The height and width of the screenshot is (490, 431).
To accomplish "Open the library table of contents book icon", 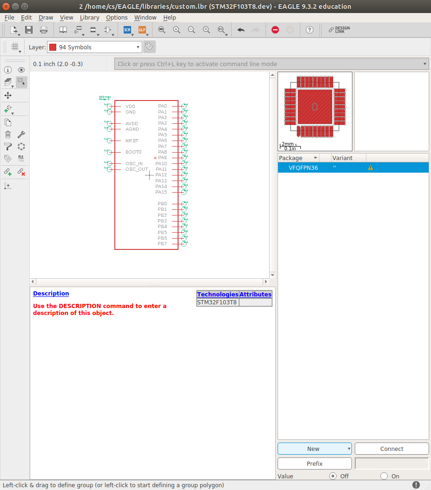I will point(63,30).
